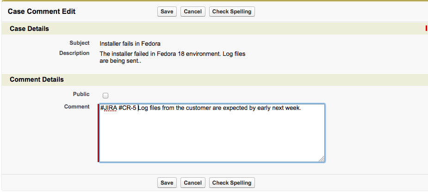The width and height of the screenshot is (428, 193).
Task: Click the top Save button
Action: coord(167,12)
